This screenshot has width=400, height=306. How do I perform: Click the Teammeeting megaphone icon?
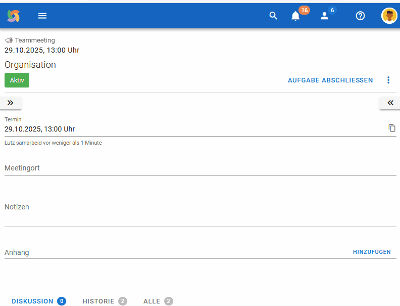pos(9,40)
